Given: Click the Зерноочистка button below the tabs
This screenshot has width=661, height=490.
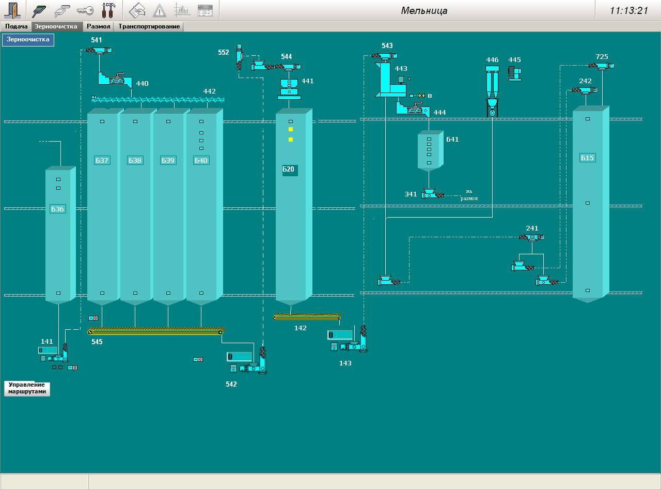Looking at the screenshot, I should 28,39.
